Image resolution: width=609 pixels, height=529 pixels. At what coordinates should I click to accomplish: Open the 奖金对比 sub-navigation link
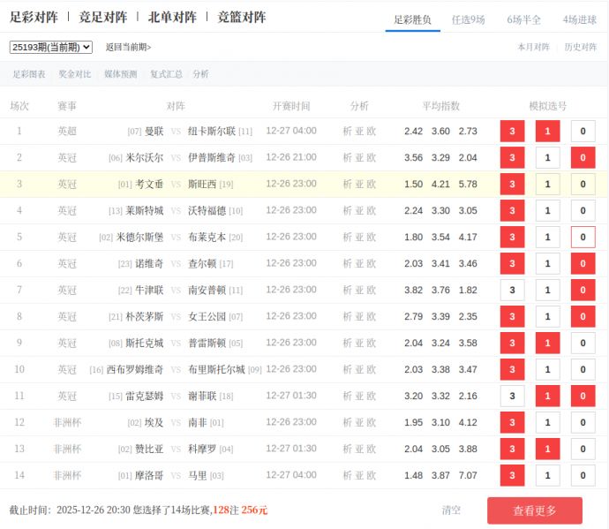click(75, 74)
